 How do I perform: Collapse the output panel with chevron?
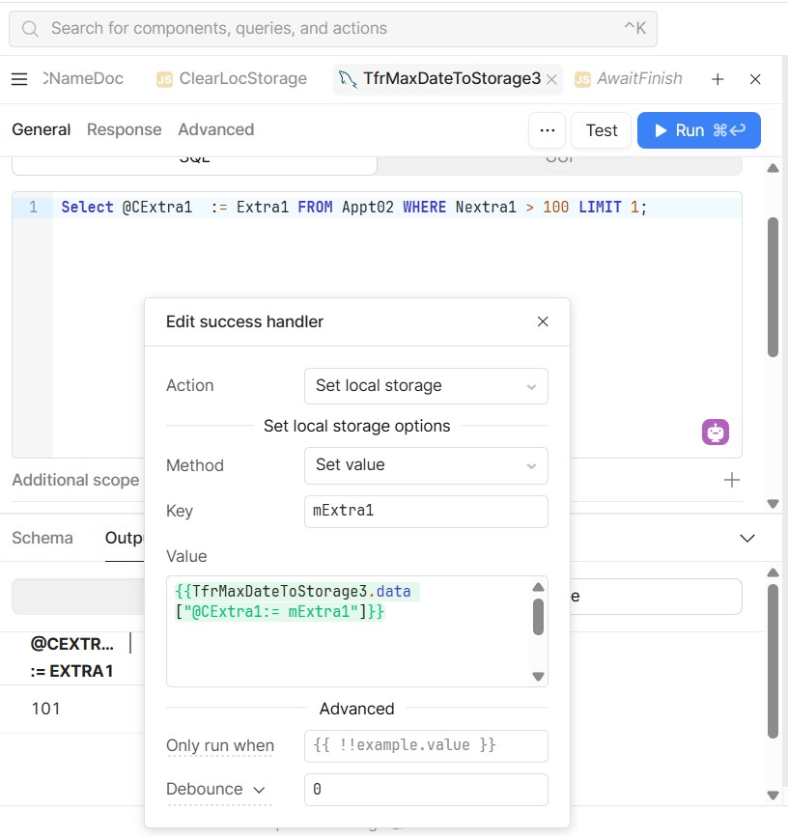[746, 538]
